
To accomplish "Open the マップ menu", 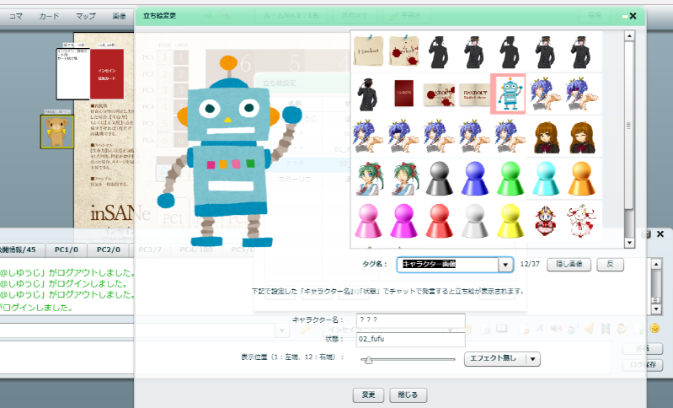I will pos(85,16).
